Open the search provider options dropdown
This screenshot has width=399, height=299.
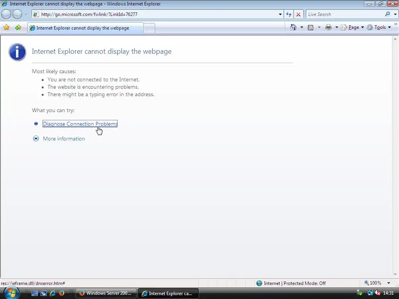395,14
